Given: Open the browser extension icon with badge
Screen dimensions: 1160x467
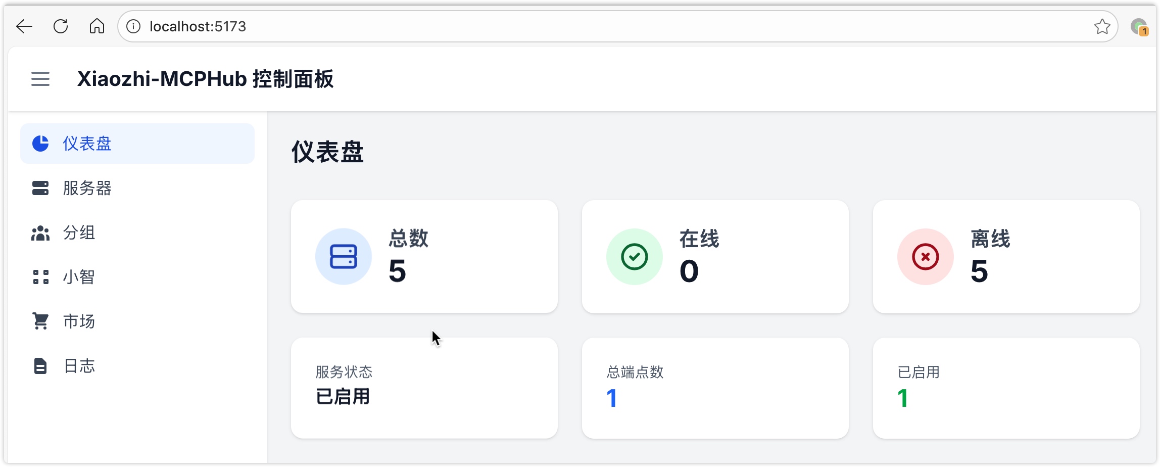Looking at the screenshot, I should (x=1139, y=27).
